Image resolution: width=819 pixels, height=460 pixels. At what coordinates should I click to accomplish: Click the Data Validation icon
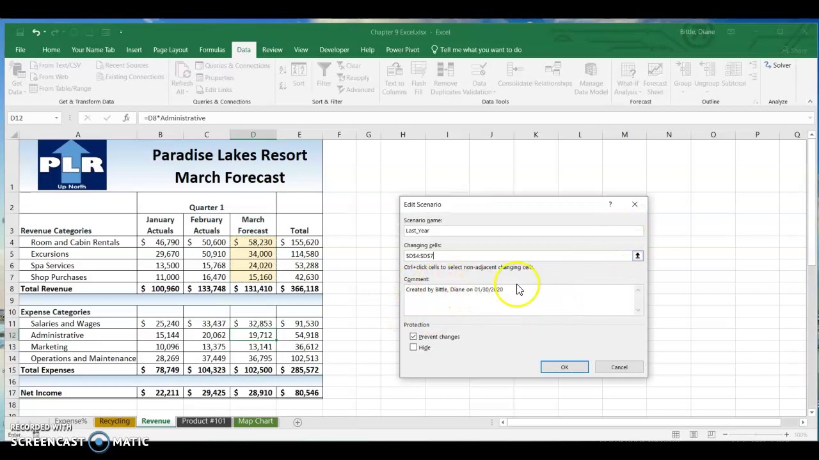(479, 79)
